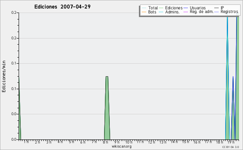Viewport: 243px width, 150px height.
Task: Click the magenta Reg. de adm. line swatch
Action: pos(185,12)
